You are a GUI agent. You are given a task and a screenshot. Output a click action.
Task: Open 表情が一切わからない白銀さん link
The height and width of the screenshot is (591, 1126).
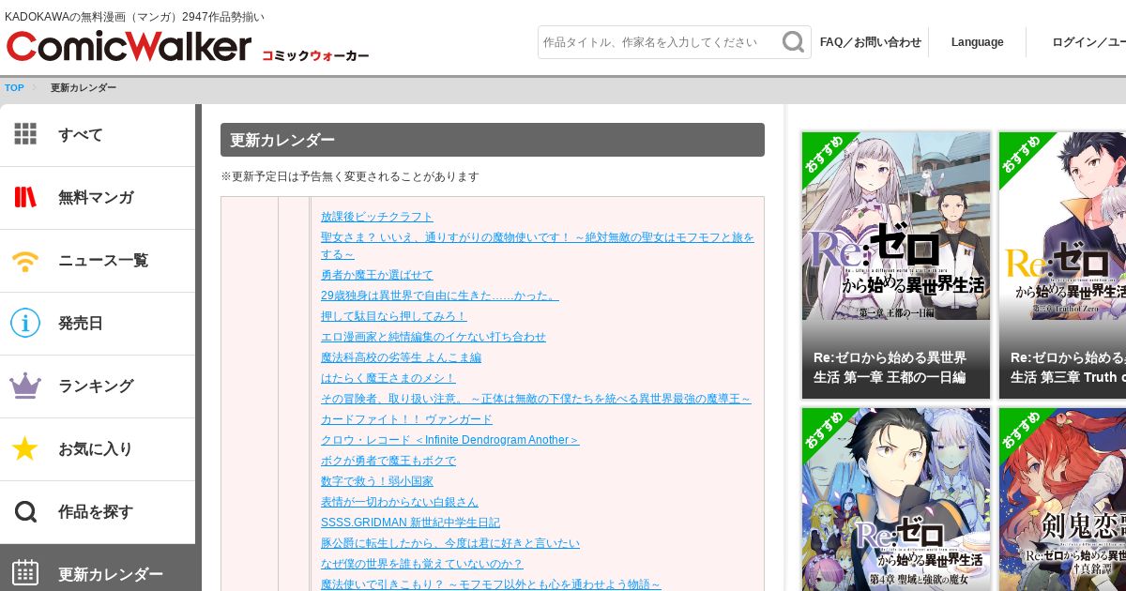[400, 502]
